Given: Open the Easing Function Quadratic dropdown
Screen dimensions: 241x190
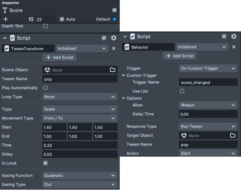Looking at the screenshot, I should (80, 175).
